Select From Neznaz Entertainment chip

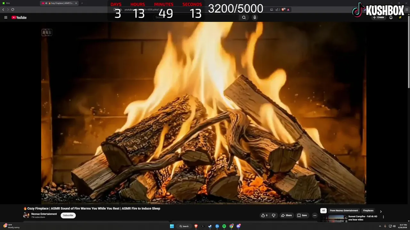click(344, 211)
